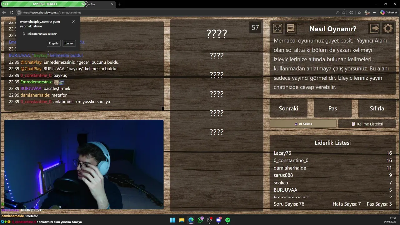
Task: Add this page to favorites
Action: pos(344,12)
